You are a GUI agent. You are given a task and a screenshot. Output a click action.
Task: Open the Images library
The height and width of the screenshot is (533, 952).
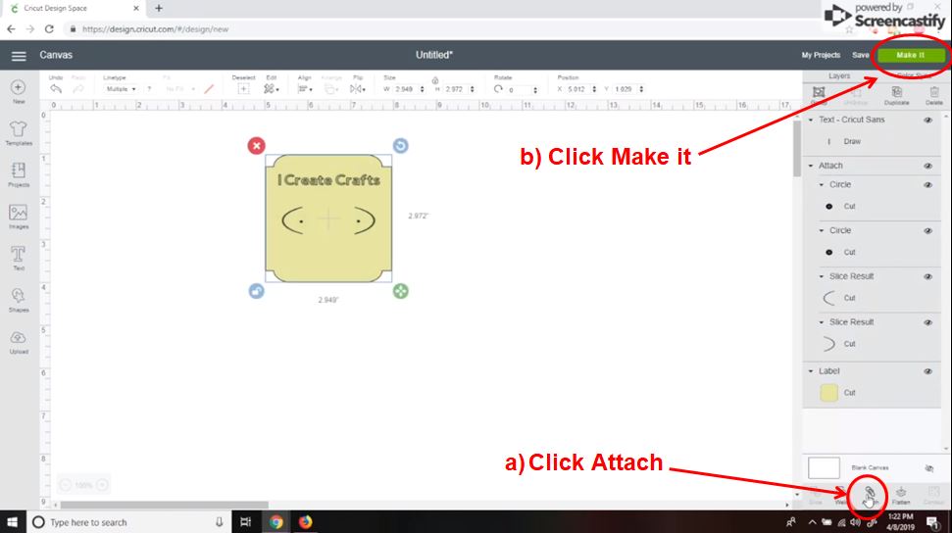(19, 213)
